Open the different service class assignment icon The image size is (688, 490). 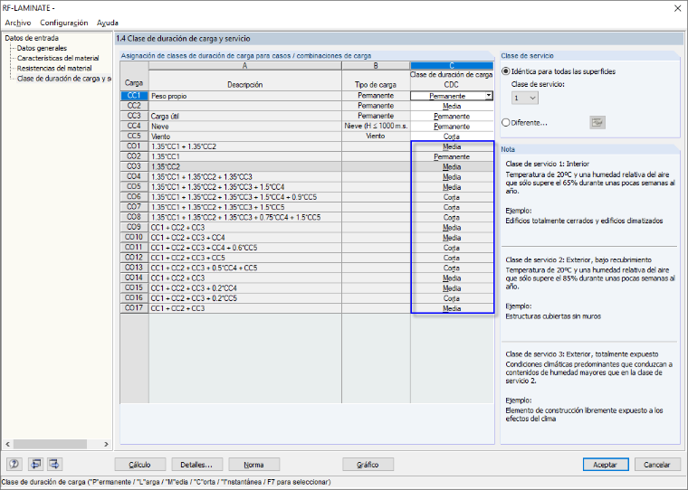[597, 123]
